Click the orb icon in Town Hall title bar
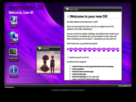The height and width of the screenshot is (102, 136). [67, 9]
